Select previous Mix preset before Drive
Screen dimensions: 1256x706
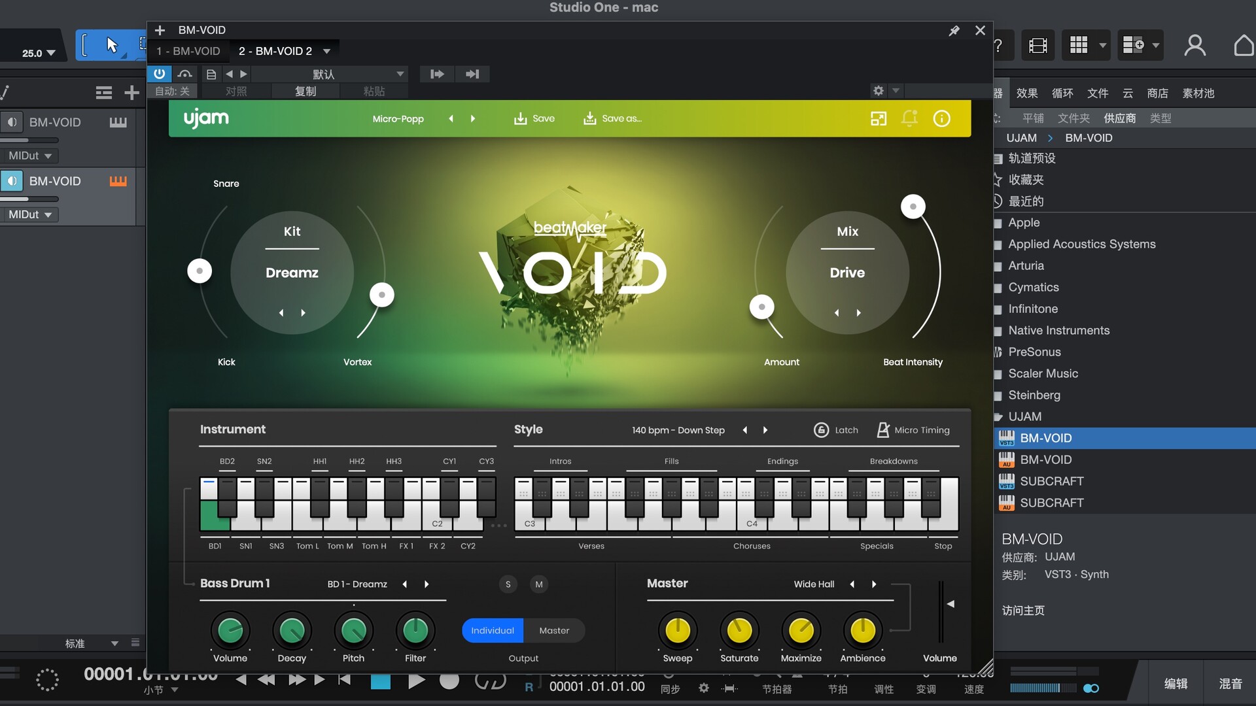click(837, 312)
